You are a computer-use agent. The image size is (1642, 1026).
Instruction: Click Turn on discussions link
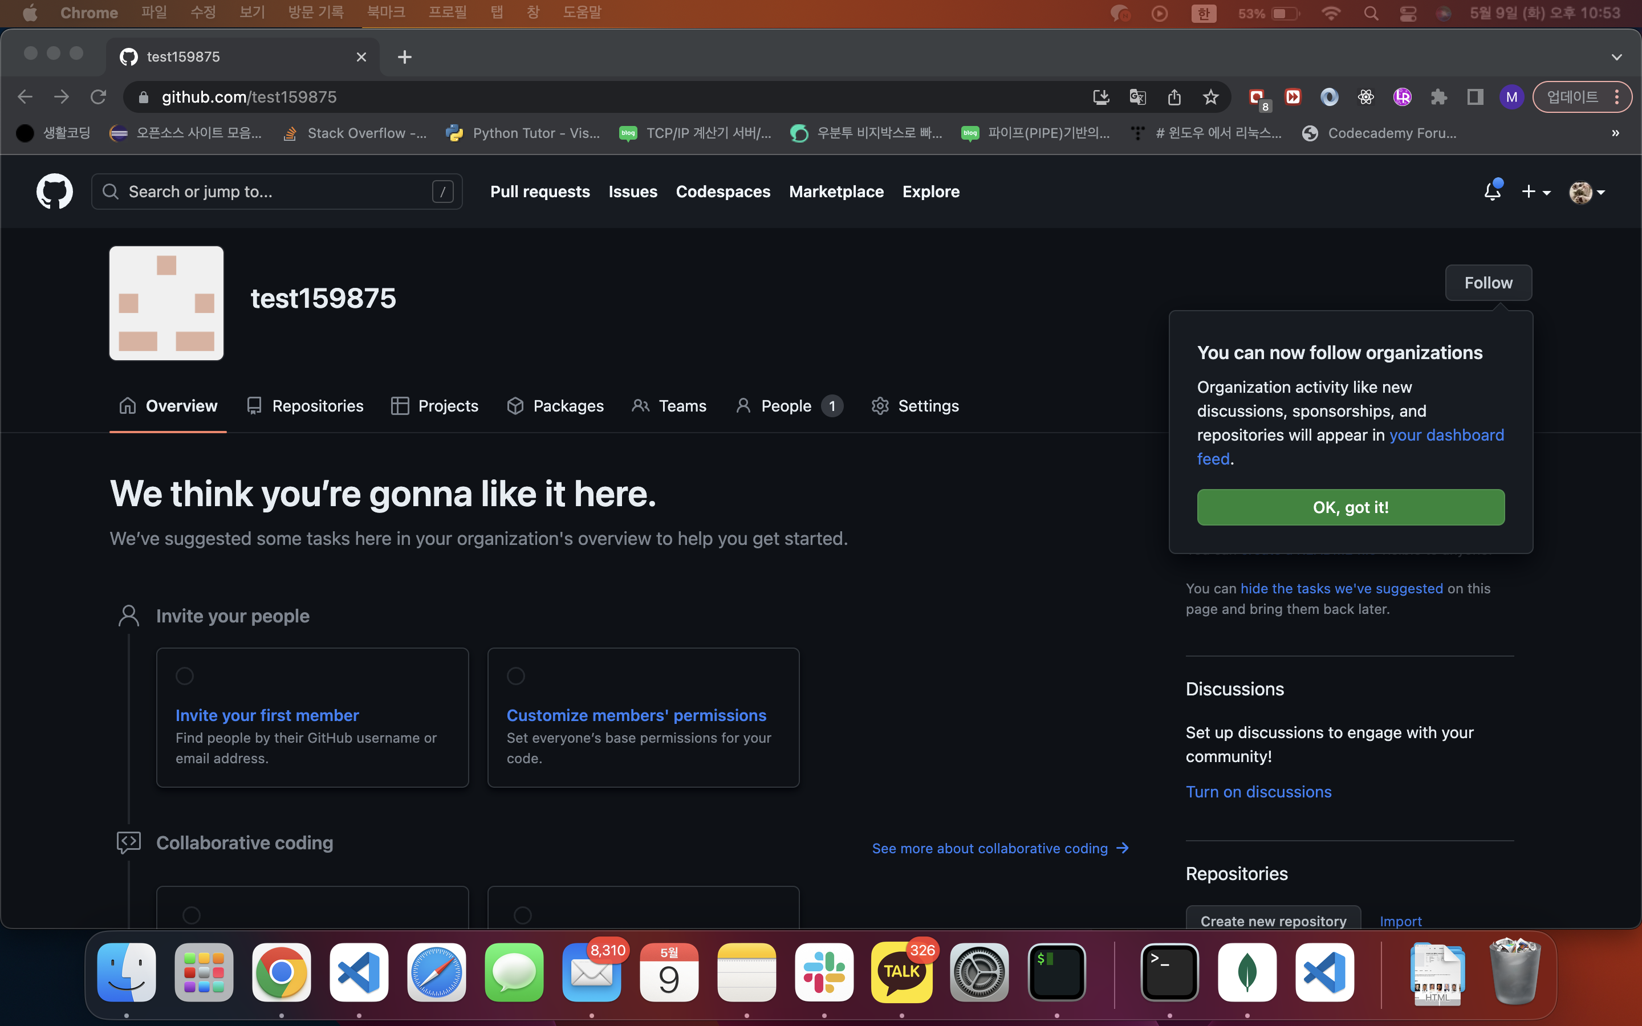[x=1258, y=792]
